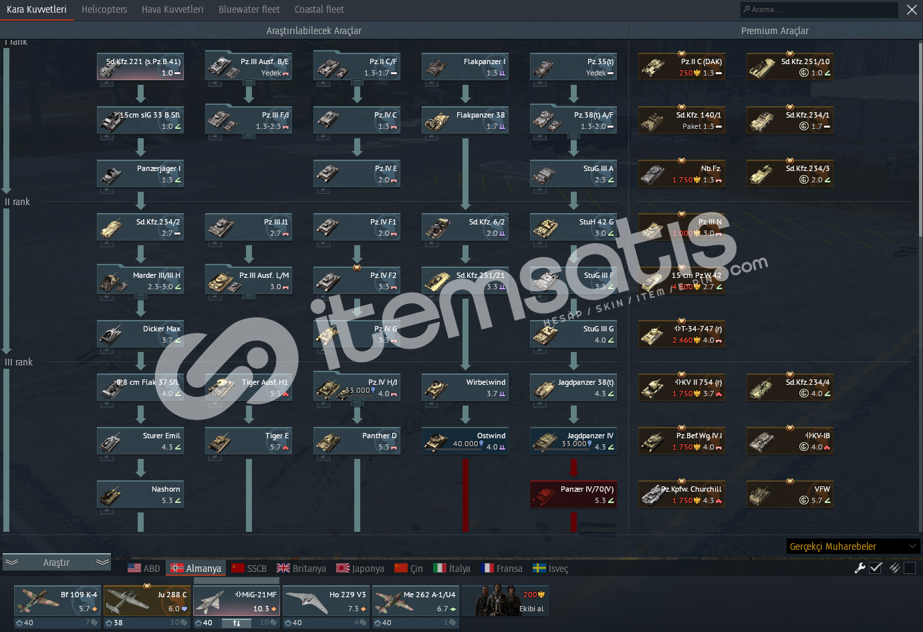Select premium Sd.Kfz.251/10 card
This screenshot has height=632, width=923.
point(790,67)
